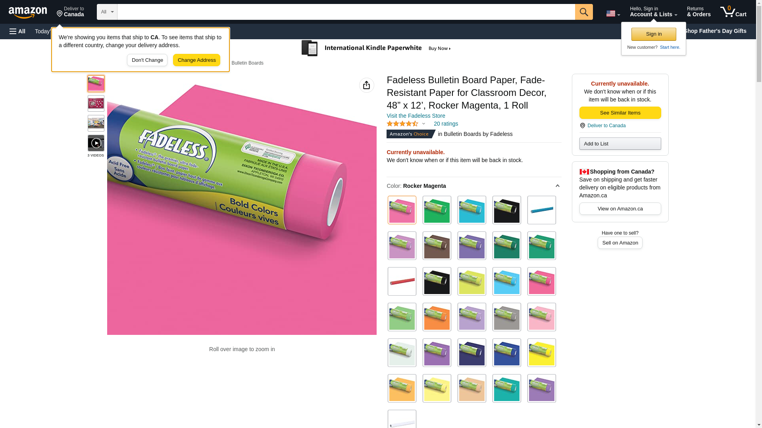Open the hamburger All menu
Viewport: 762px width, 428px height.
(17, 31)
